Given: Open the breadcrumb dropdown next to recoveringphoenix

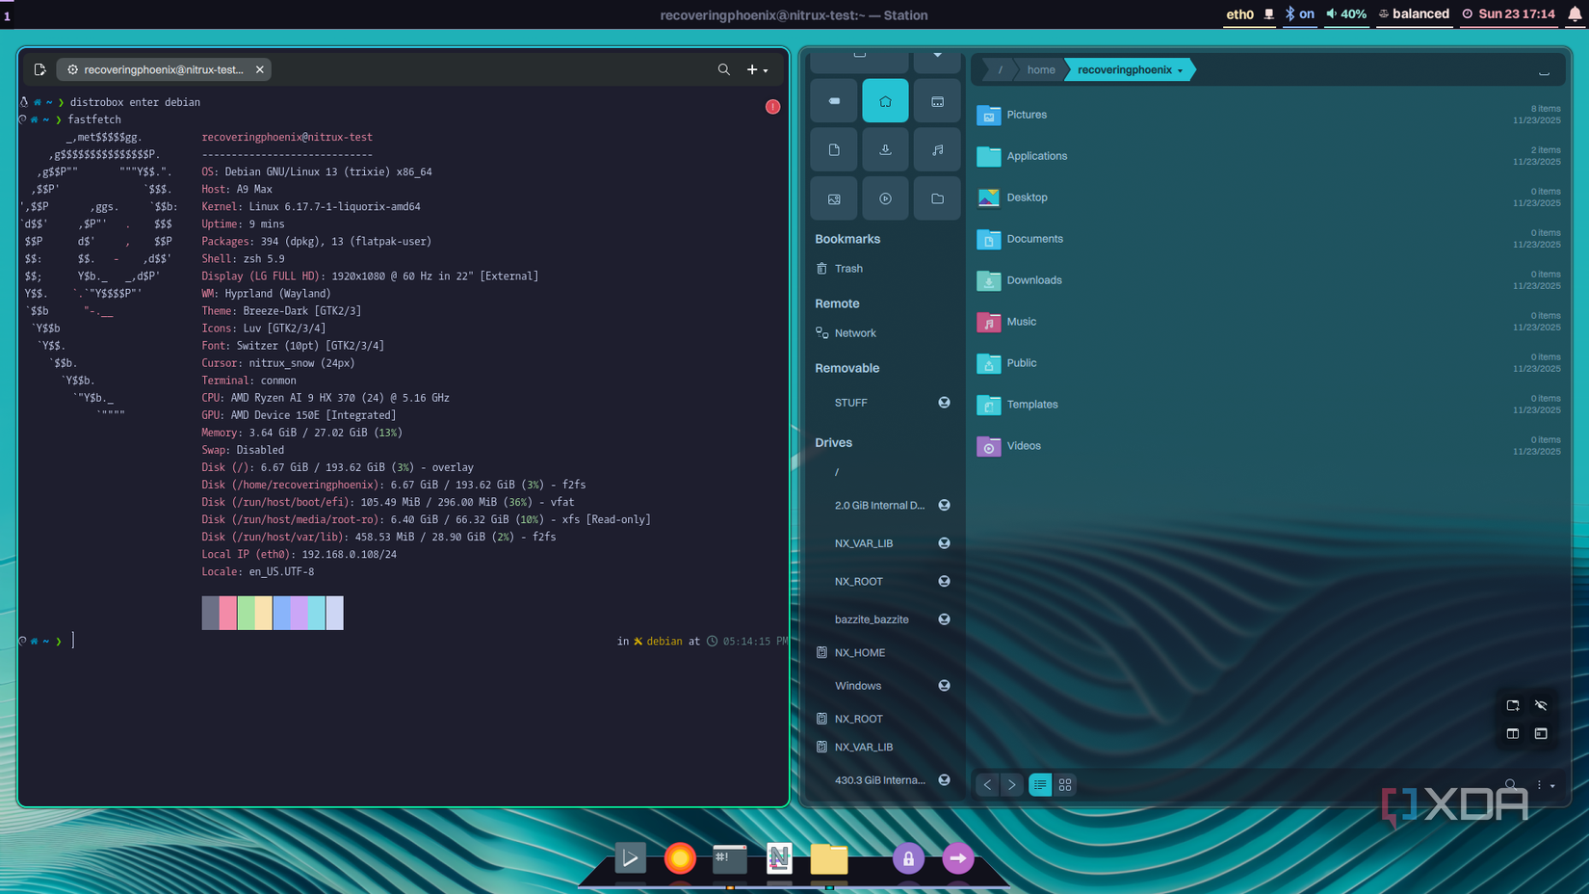Looking at the screenshot, I should (x=1183, y=69).
